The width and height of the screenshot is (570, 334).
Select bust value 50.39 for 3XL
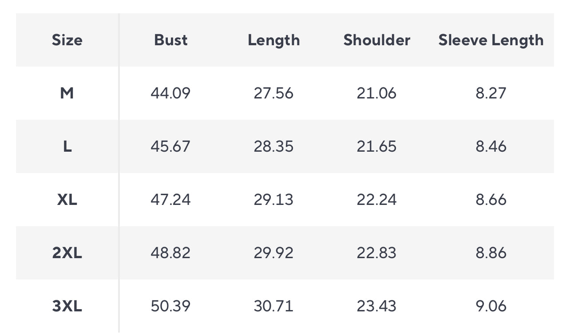170,306
